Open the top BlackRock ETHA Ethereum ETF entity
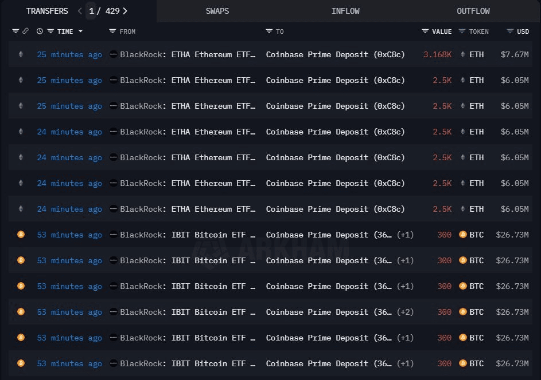 (188, 54)
